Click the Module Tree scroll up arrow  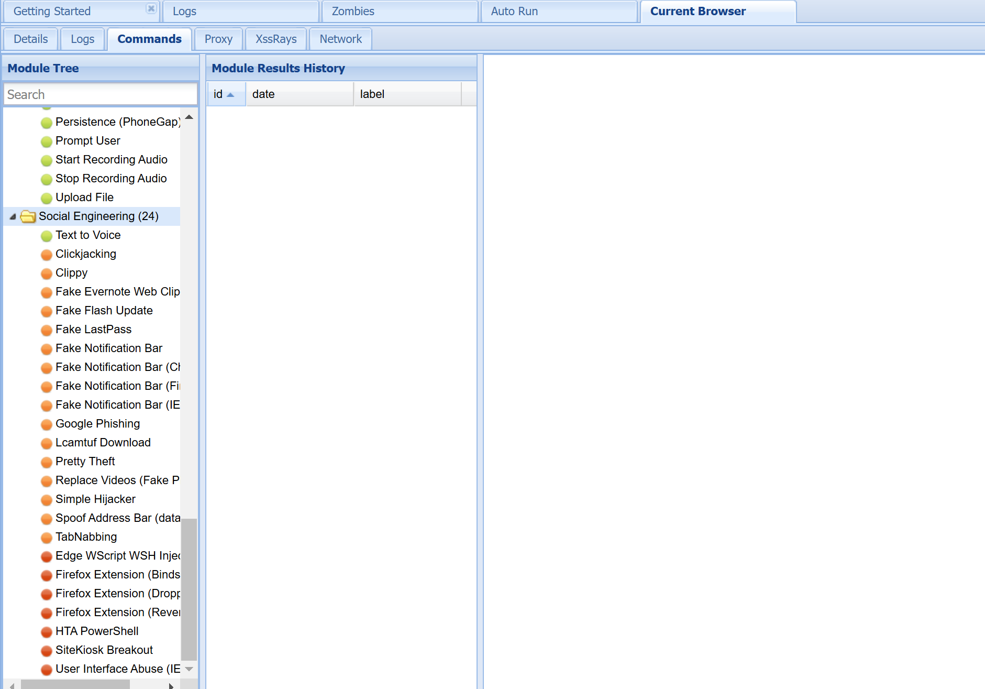pos(189,117)
